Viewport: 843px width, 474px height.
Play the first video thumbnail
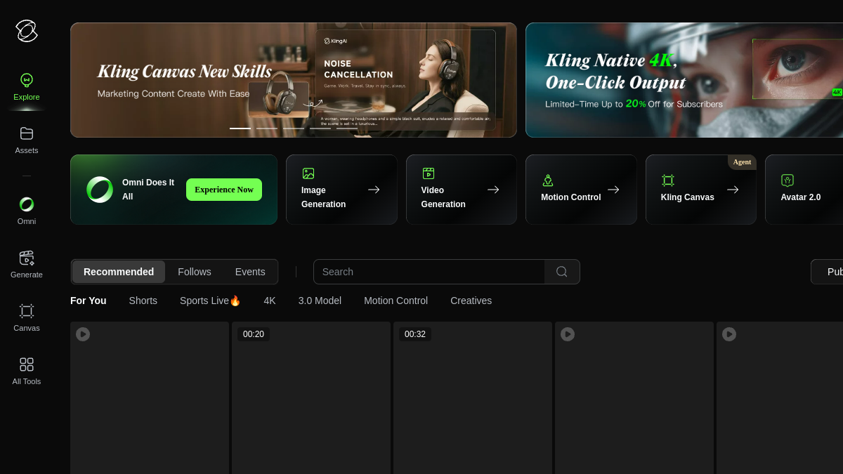pos(83,334)
